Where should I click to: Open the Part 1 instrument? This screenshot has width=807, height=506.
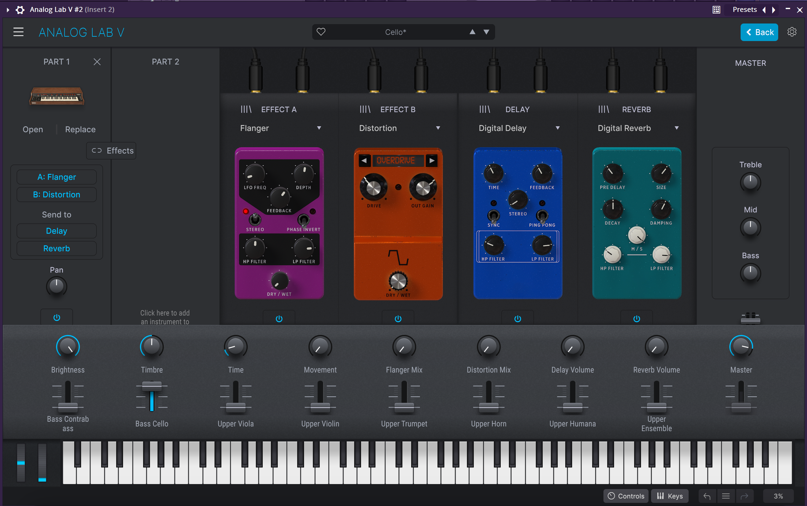point(33,129)
